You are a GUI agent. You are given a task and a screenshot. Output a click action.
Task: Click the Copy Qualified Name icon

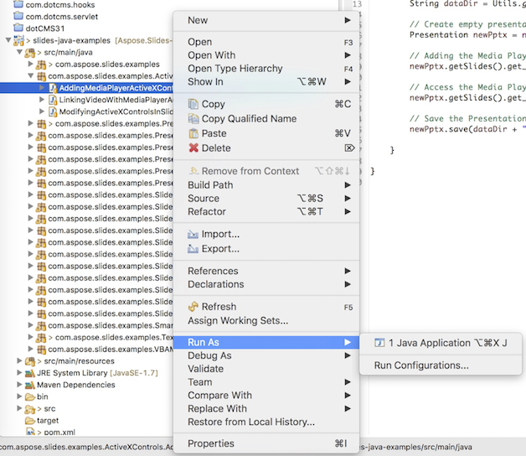point(193,119)
